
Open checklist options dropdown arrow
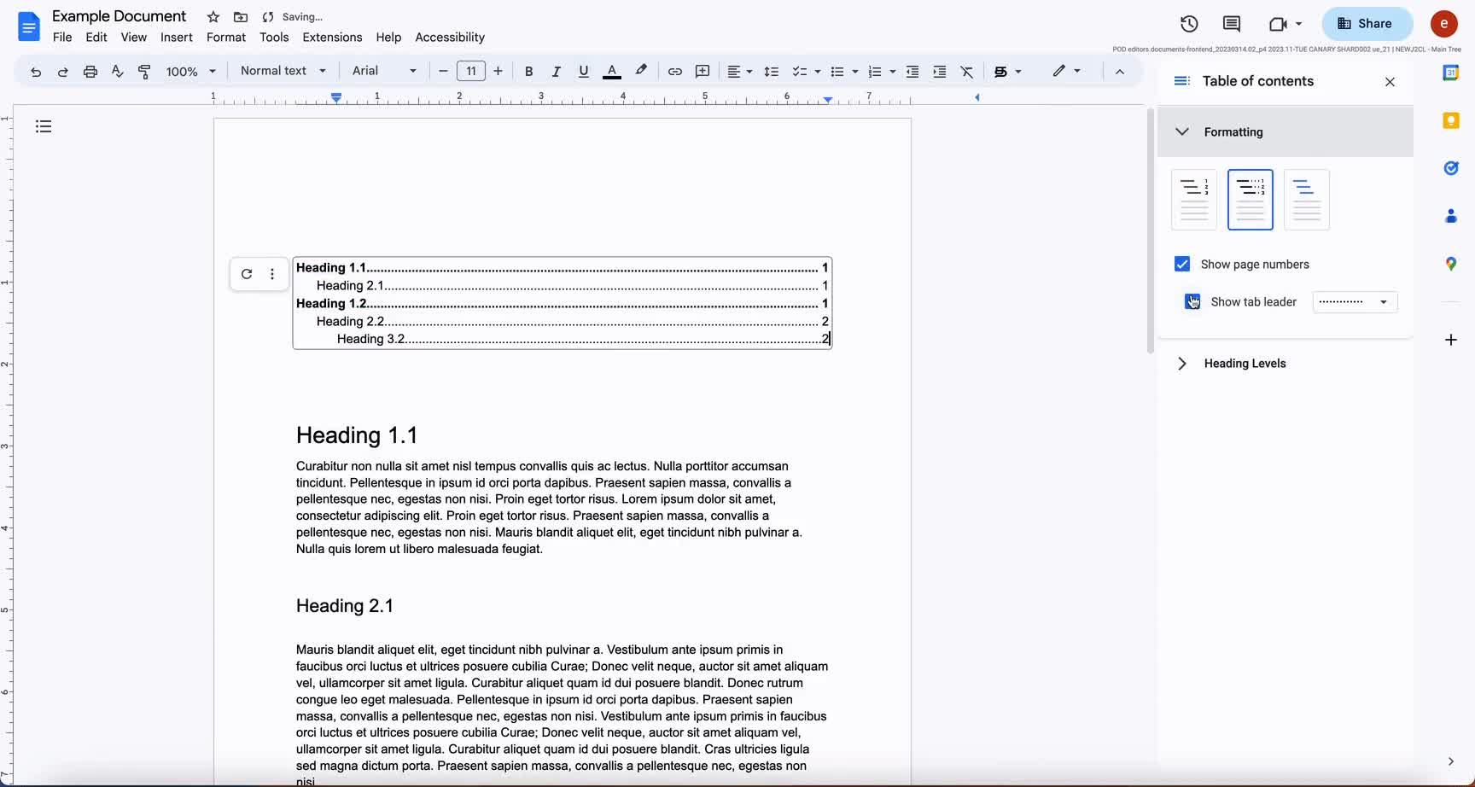817,72
